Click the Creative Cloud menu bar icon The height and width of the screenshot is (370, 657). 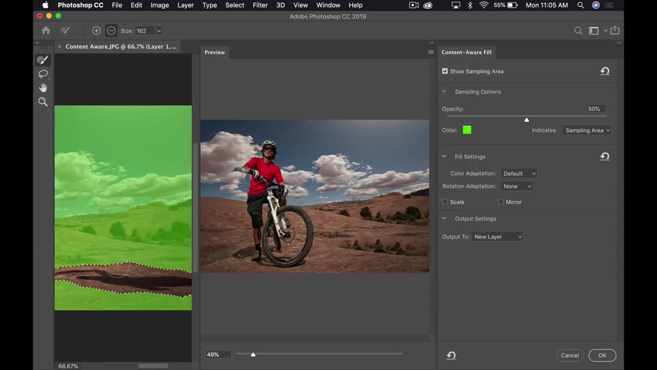428,5
